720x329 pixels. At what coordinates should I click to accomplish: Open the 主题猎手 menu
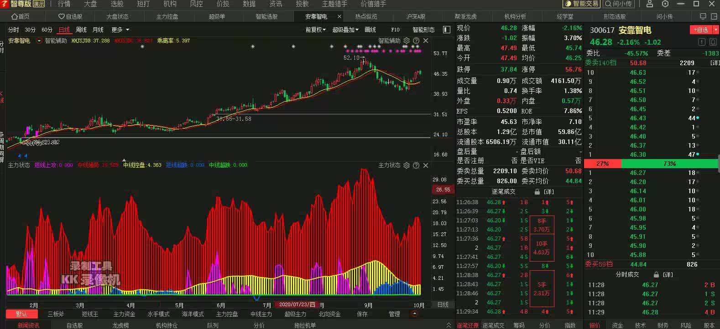(x=334, y=4)
